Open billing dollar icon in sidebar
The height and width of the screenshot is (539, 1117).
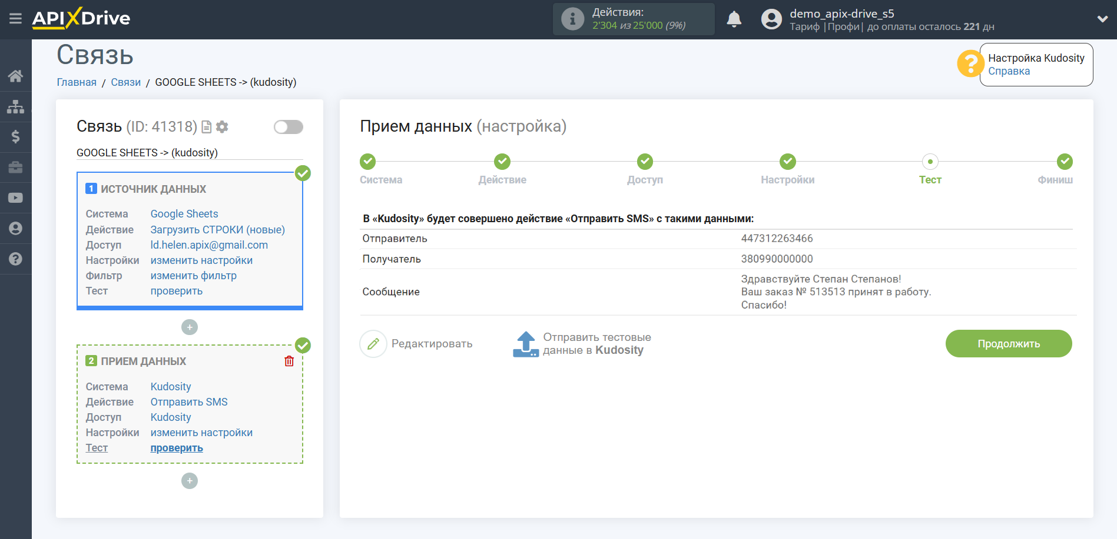[16, 137]
